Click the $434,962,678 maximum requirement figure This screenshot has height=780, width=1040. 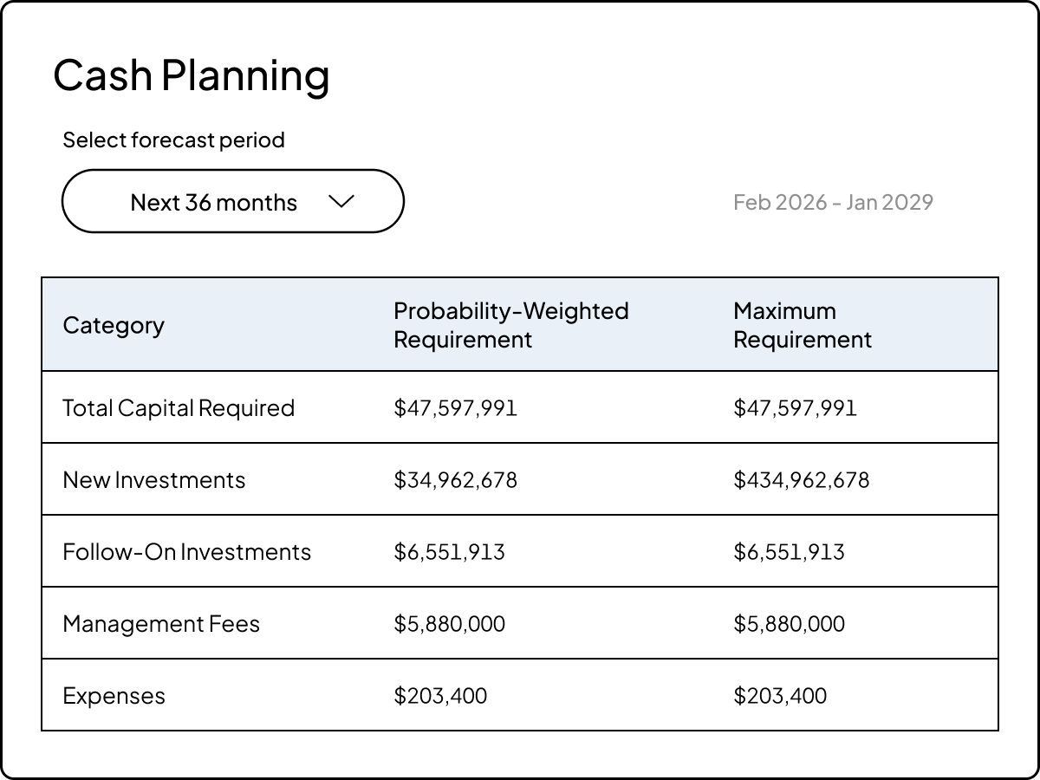802,479
